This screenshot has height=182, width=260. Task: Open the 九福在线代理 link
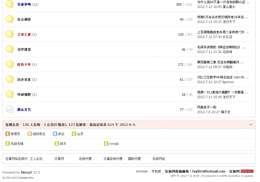point(113,159)
